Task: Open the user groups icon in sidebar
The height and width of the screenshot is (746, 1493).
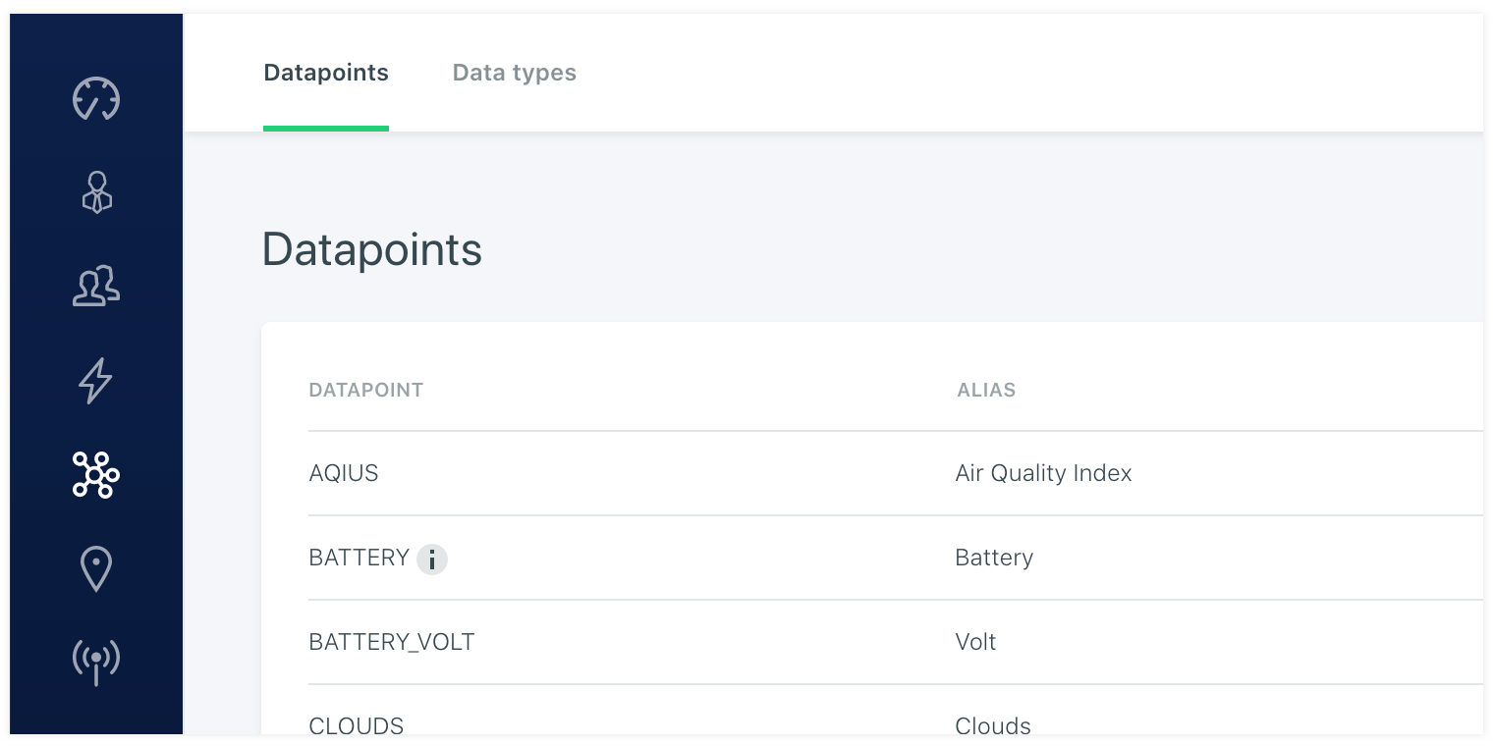Action: click(96, 287)
